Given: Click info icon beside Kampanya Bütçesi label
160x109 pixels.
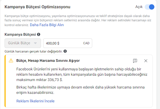Looking at the screenshot, I should click(39, 34).
